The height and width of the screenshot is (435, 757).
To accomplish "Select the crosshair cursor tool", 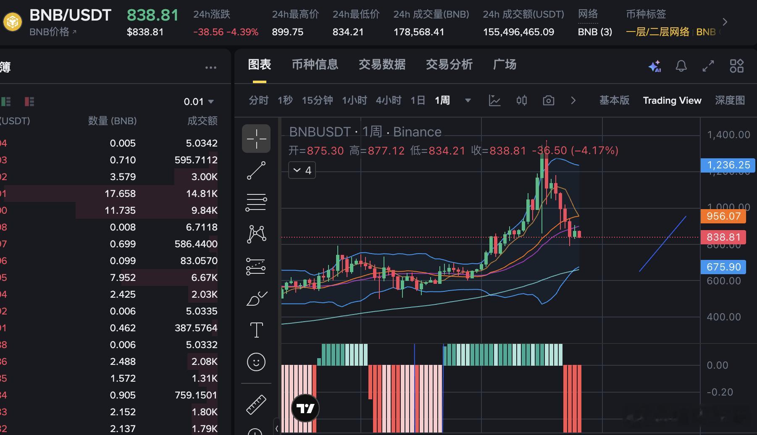I will tap(256, 139).
